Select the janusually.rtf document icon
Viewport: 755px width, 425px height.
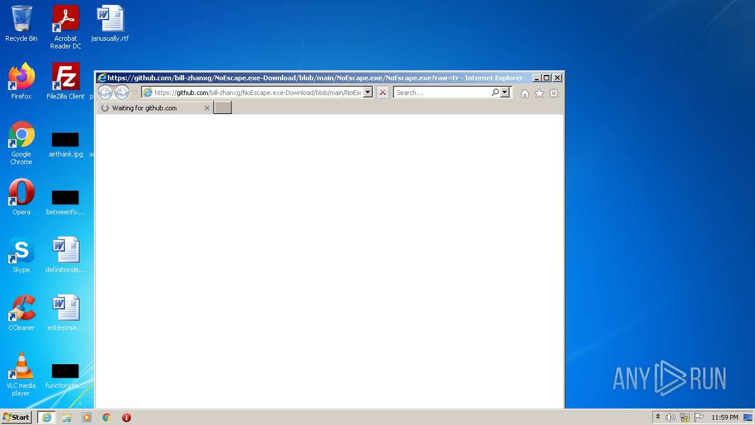point(110,24)
